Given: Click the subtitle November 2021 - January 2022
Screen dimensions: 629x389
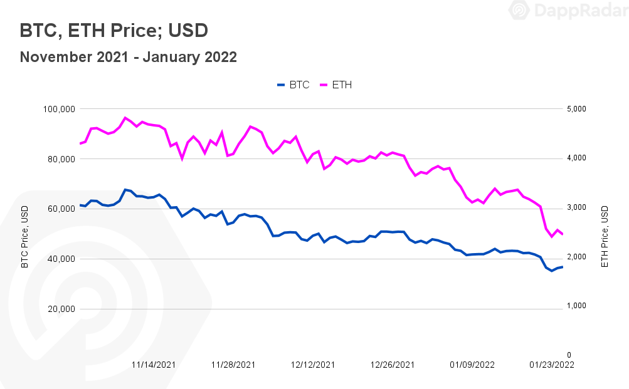Looking at the screenshot, I should point(129,57).
